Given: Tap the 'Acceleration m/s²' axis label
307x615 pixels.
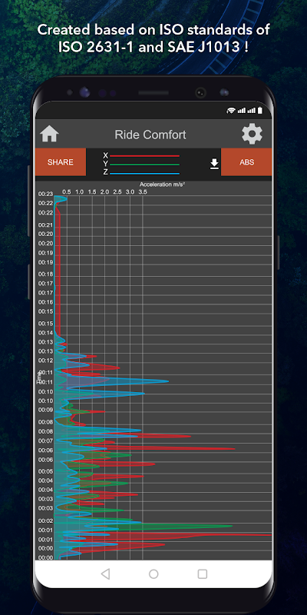Looking at the screenshot, I should pyautogui.click(x=162, y=184).
